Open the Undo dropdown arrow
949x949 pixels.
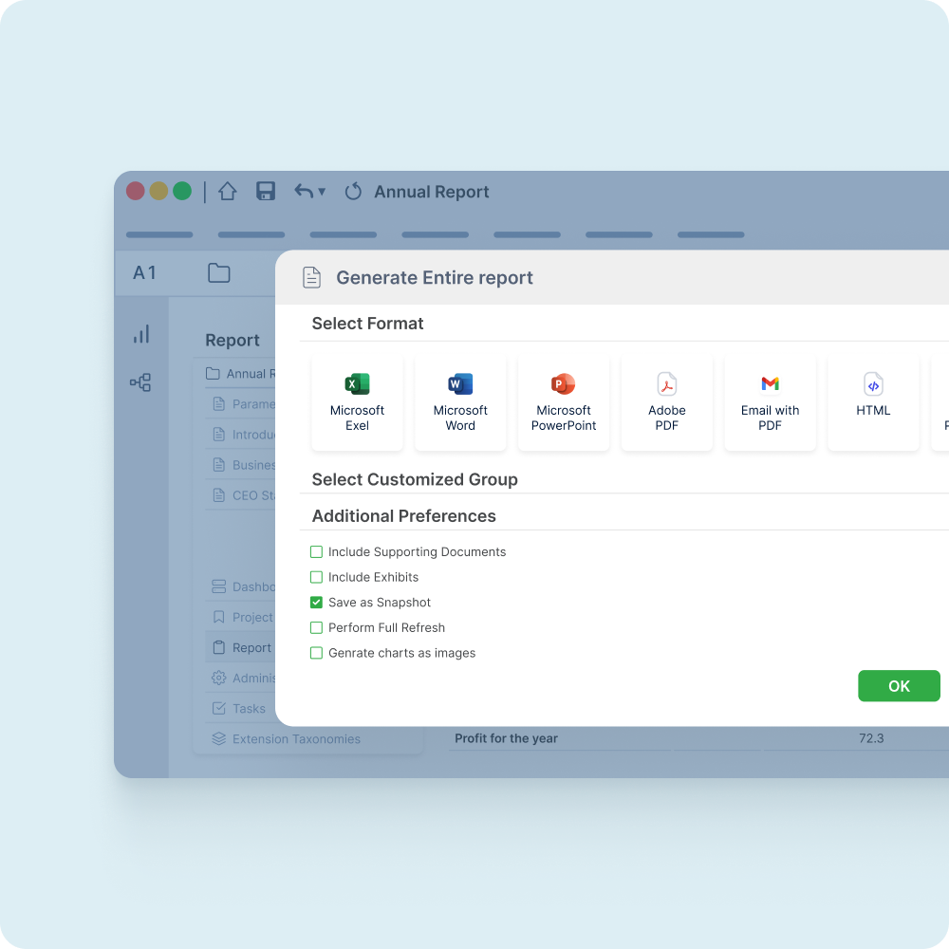pos(320,193)
